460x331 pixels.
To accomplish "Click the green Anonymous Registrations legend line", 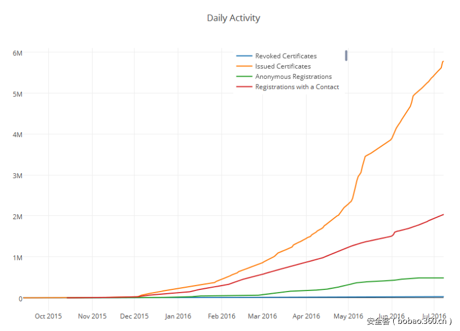I will pyautogui.click(x=244, y=76).
